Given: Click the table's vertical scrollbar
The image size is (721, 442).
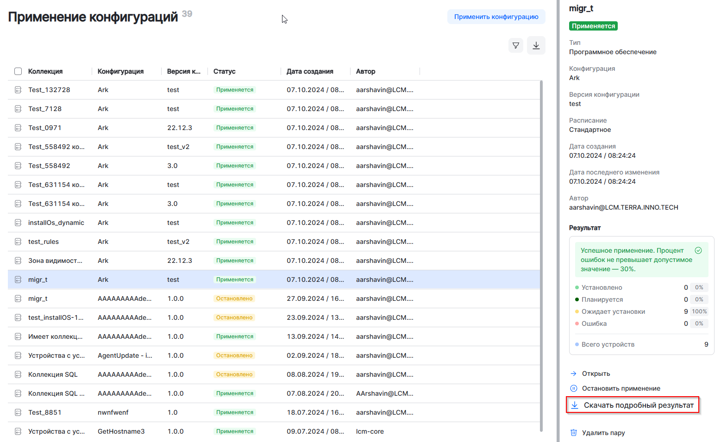Looking at the screenshot, I should (x=541, y=255).
